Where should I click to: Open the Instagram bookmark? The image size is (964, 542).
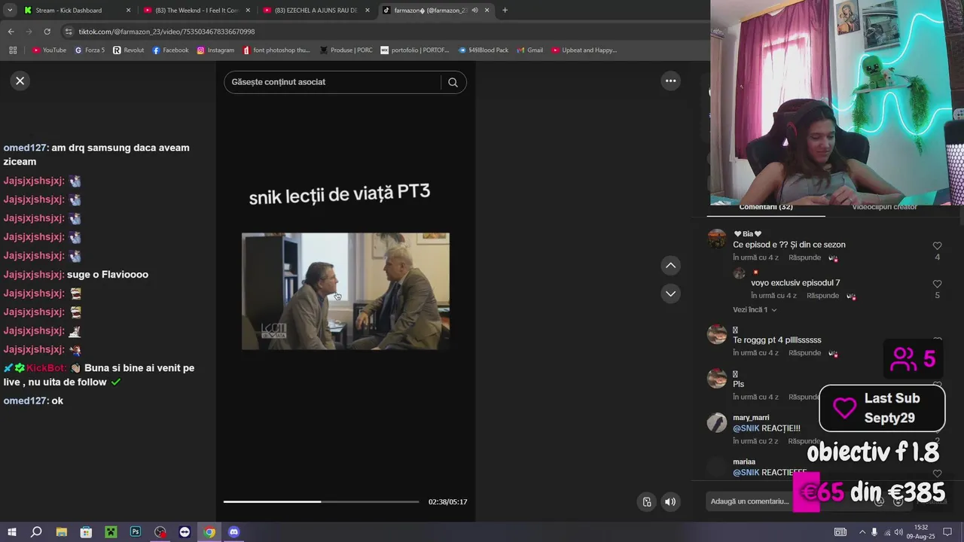point(215,50)
